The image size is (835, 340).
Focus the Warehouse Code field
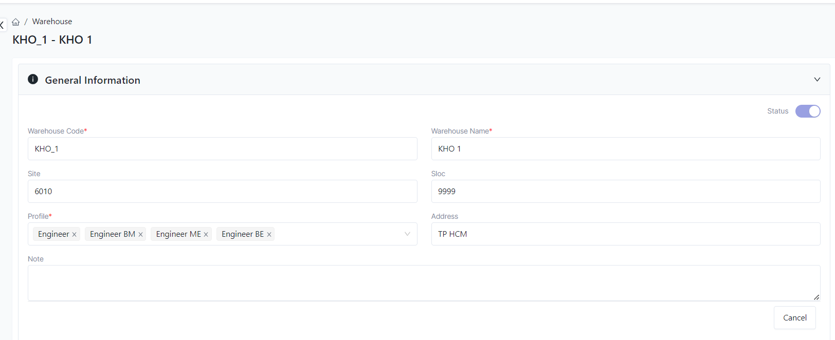point(223,148)
